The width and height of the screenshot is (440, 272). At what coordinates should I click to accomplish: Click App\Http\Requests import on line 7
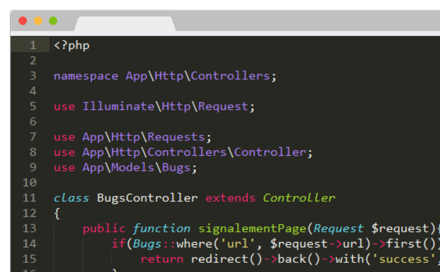[x=143, y=137]
